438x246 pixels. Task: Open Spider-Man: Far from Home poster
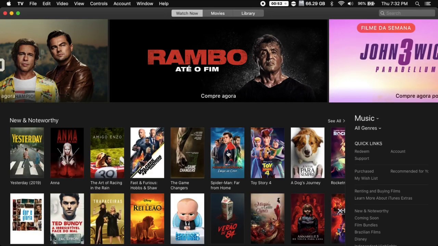coord(228,153)
